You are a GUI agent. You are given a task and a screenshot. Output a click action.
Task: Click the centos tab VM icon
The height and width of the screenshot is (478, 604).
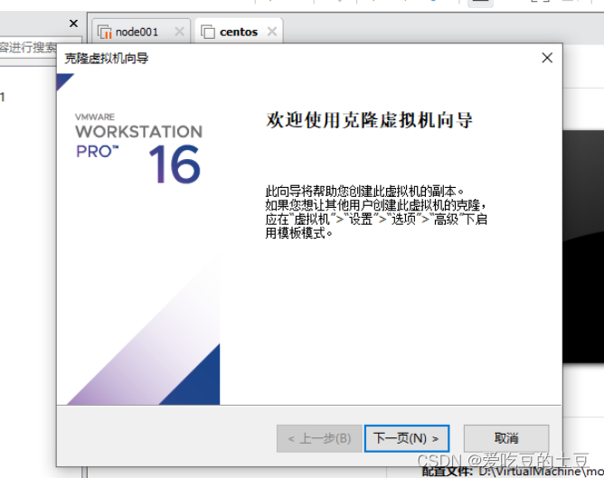pos(208,32)
